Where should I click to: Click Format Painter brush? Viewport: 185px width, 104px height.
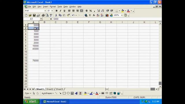68,15
